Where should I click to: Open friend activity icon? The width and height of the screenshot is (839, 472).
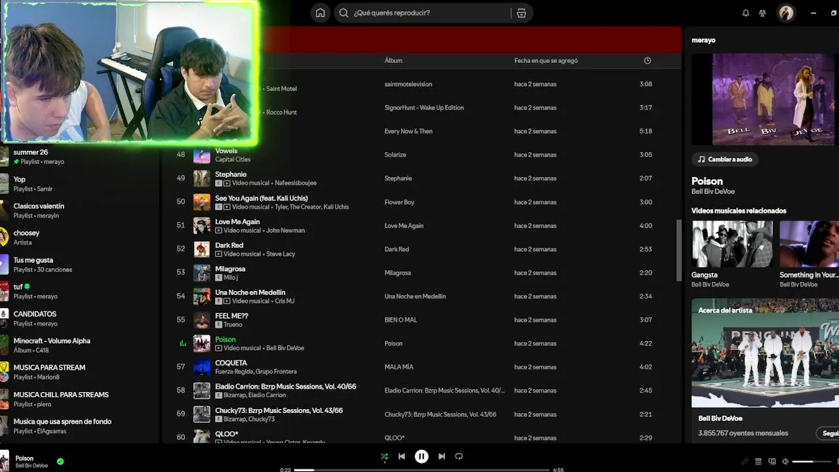pos(762,13)
